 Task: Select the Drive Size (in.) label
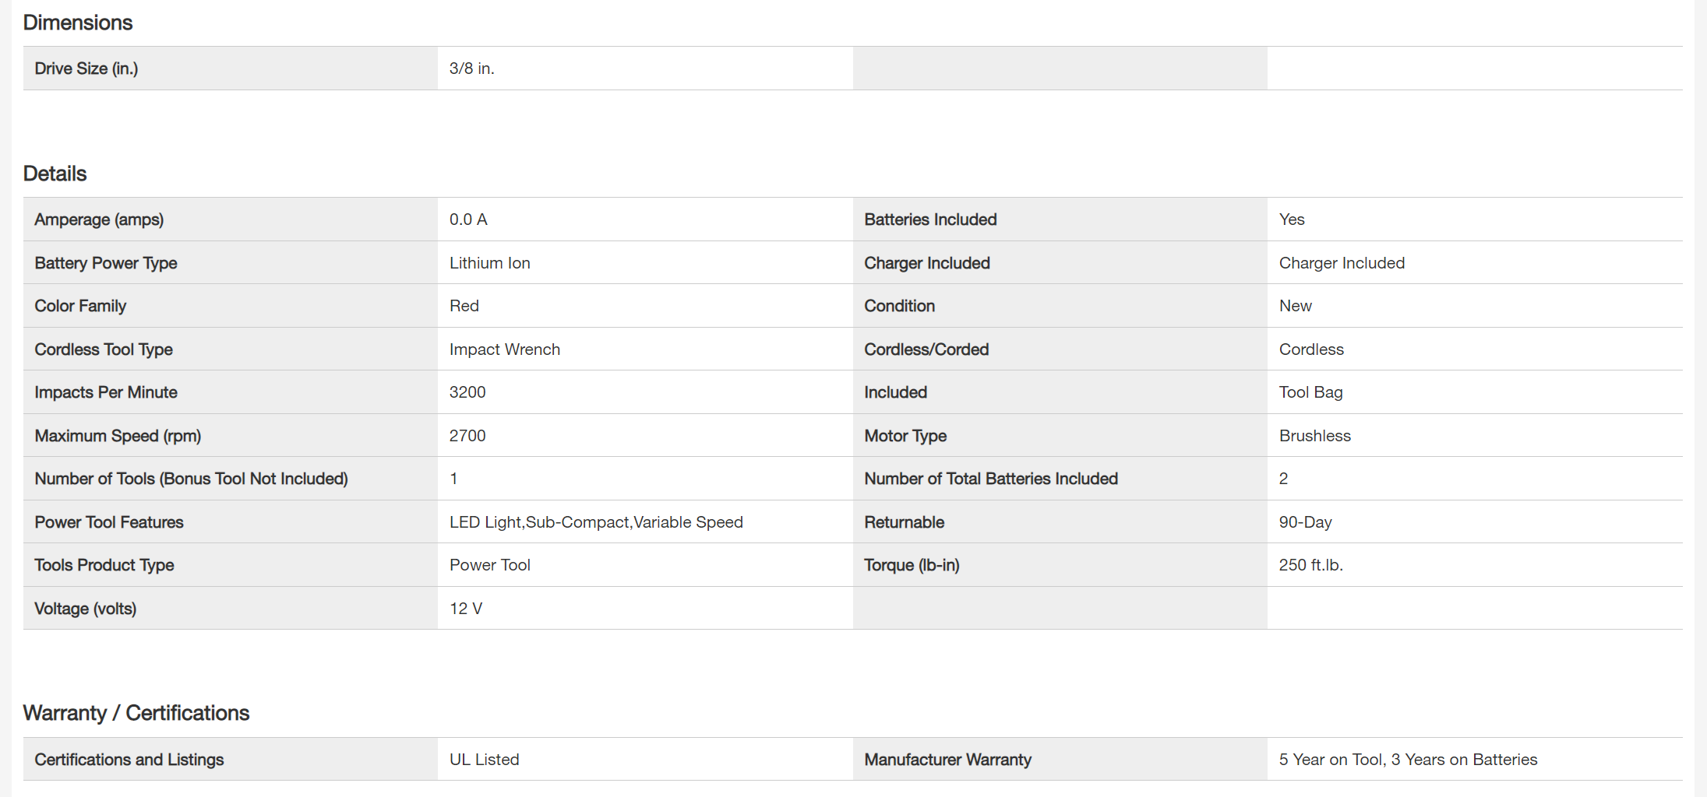pyautogui.click(x=86, y=68)
